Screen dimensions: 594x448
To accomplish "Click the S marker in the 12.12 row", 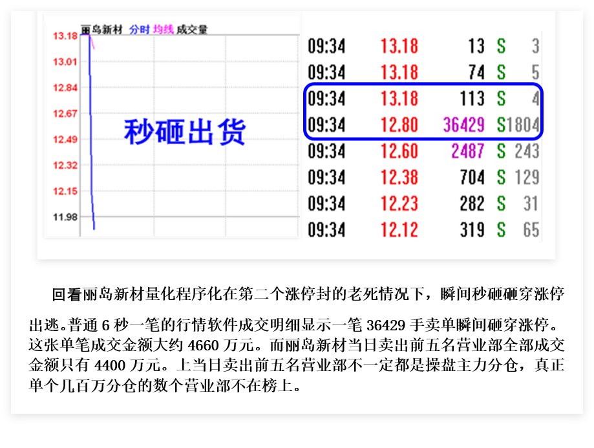I will tap(501, 229).
